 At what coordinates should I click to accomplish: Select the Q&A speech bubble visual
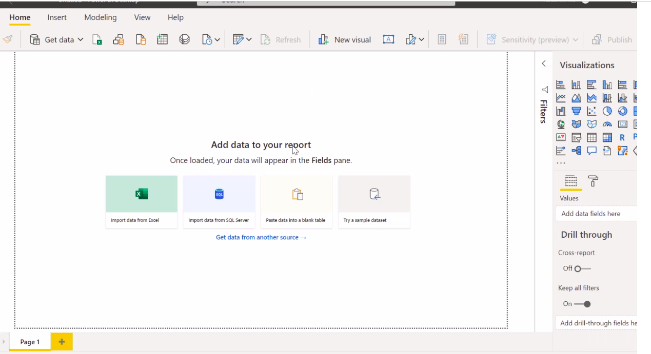pos(591,151)
